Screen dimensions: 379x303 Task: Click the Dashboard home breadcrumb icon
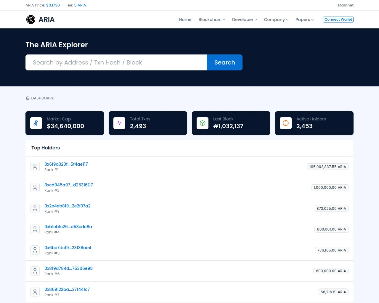coord(28,98)
